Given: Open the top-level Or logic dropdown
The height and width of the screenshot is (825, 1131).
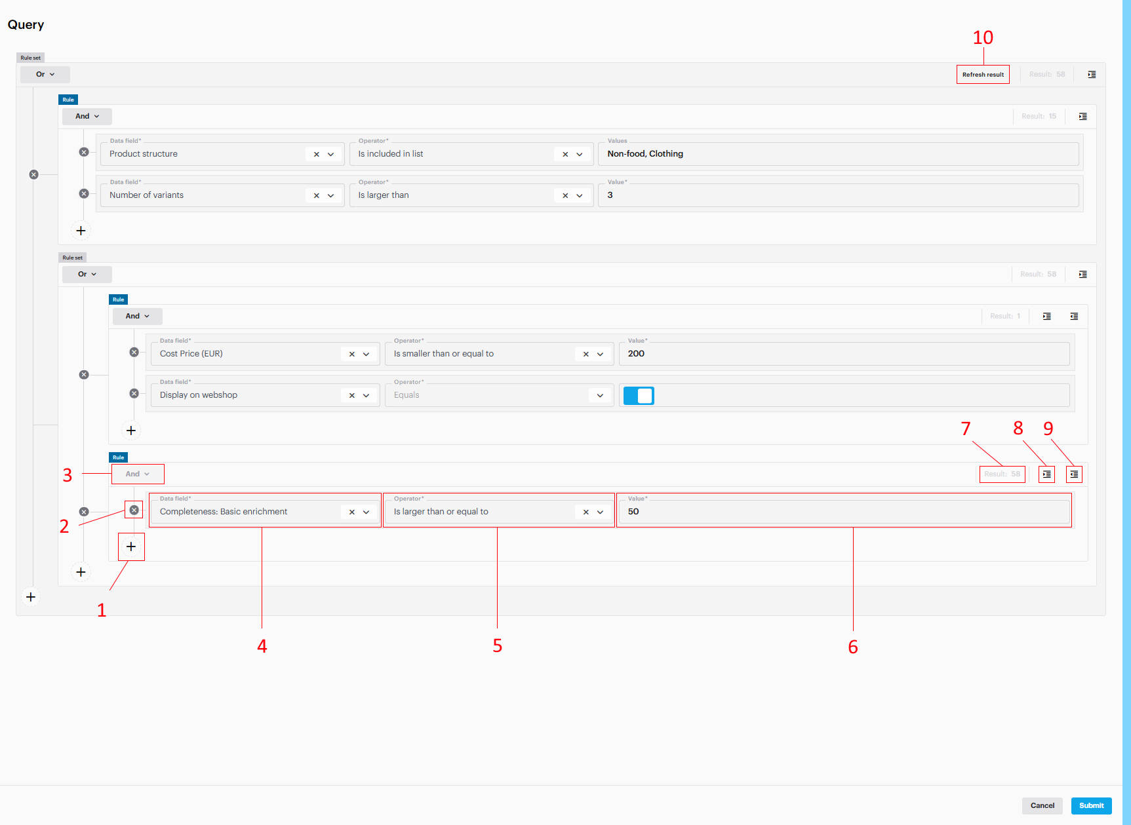Looking at the screenshot, I should pos(45,75).
